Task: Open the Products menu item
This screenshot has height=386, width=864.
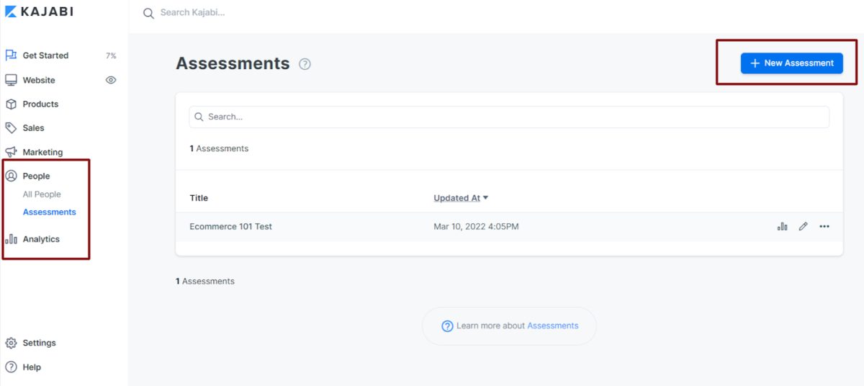Action: click(x=40, y=104)
